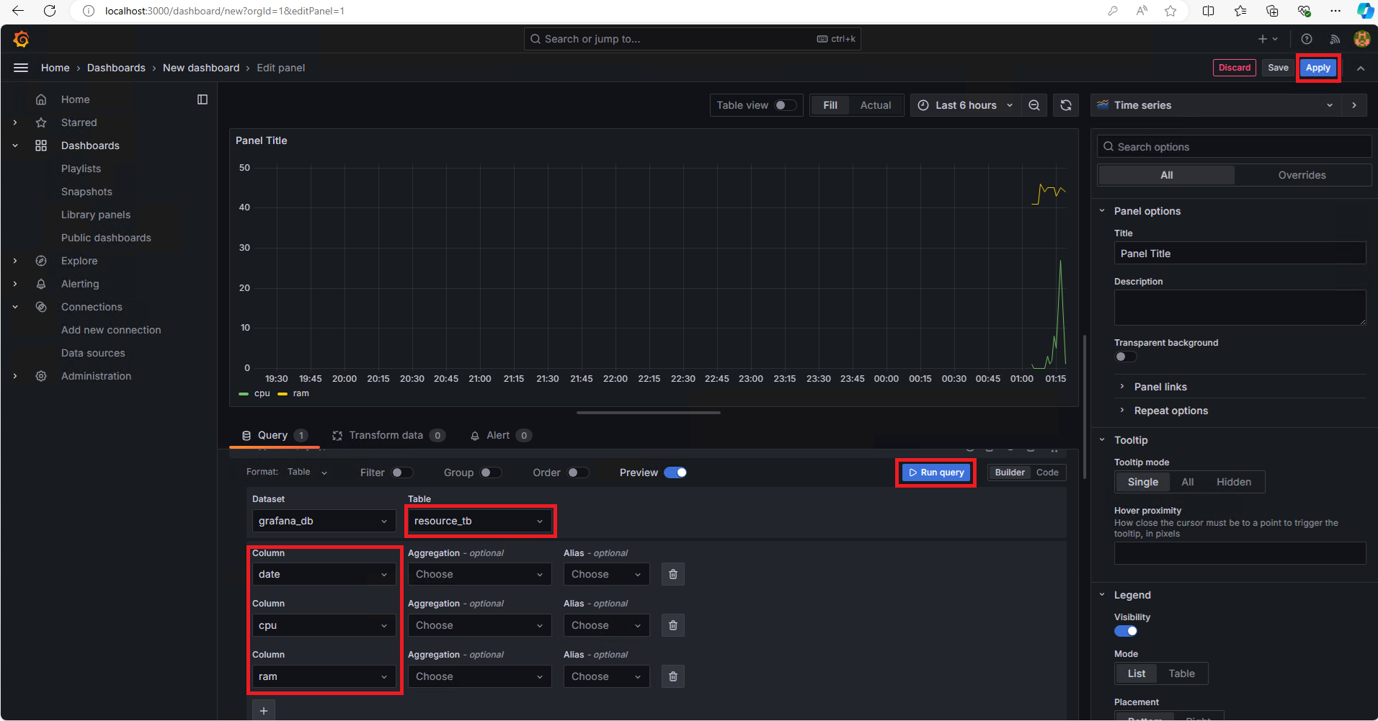Expand Repeat options section
The width and height of the screenshot is (1378, 721).
point(1170,411)
